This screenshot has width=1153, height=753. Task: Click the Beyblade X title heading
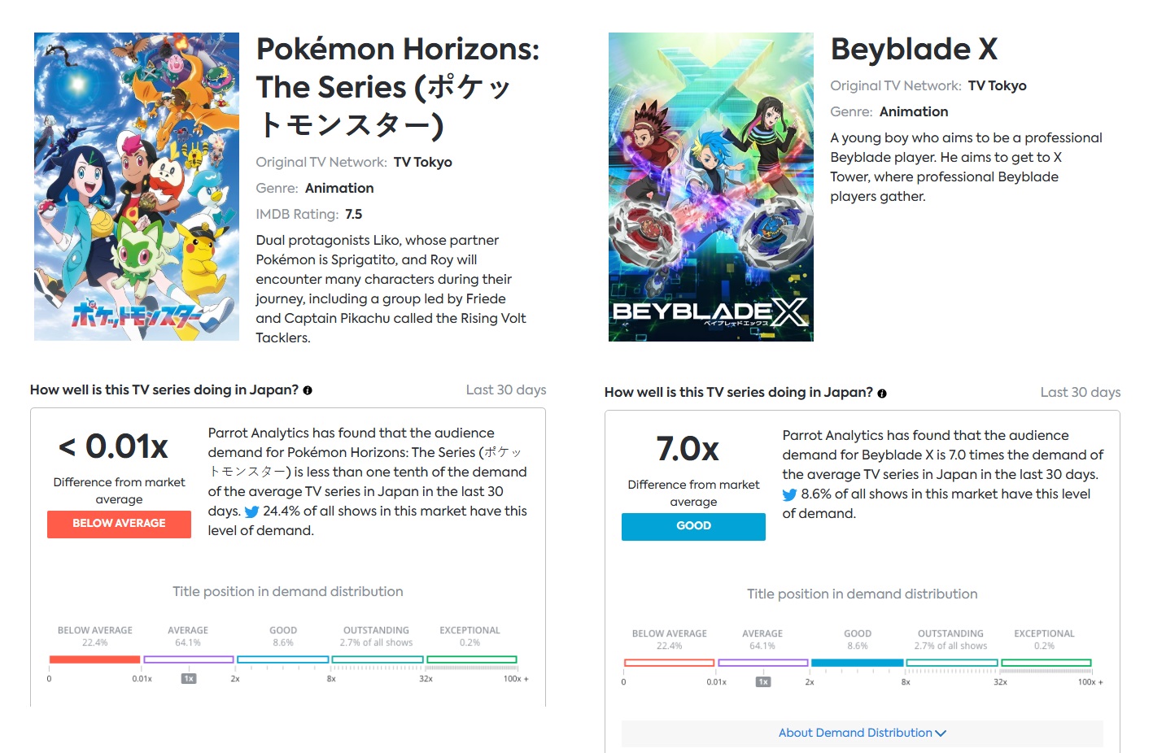pos(914,50)
